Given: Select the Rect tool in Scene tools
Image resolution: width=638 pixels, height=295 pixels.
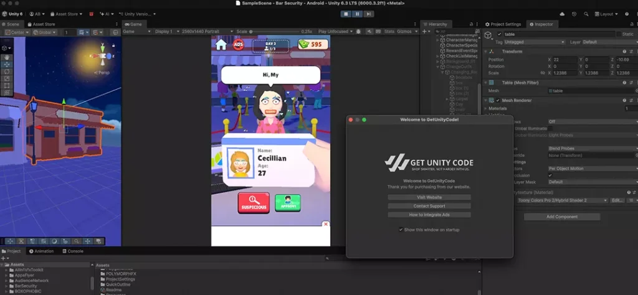Looking at the screenshot, I should pos(7,85).
